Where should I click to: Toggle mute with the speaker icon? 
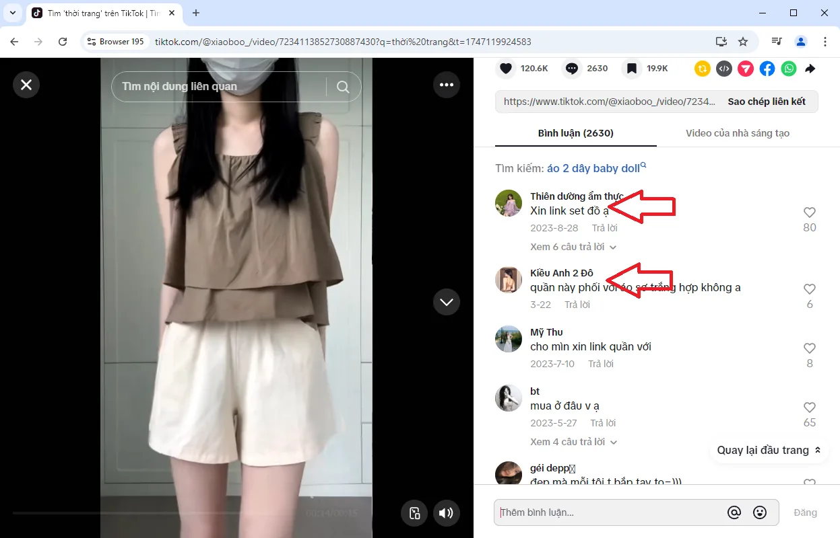pyautogui.click(x=446, y=513)
